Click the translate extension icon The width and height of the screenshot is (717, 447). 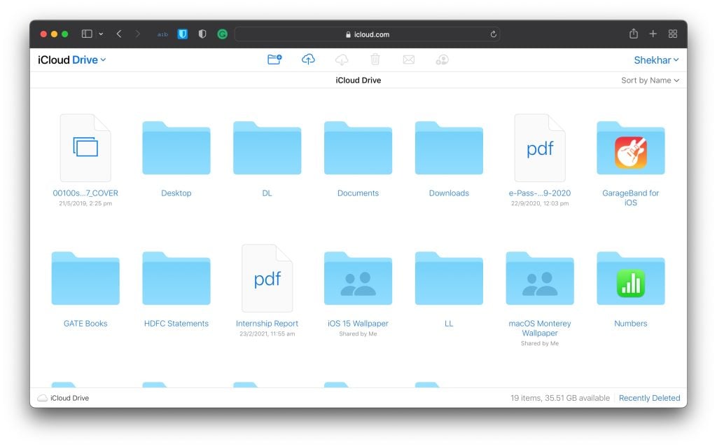coord(162,34)
